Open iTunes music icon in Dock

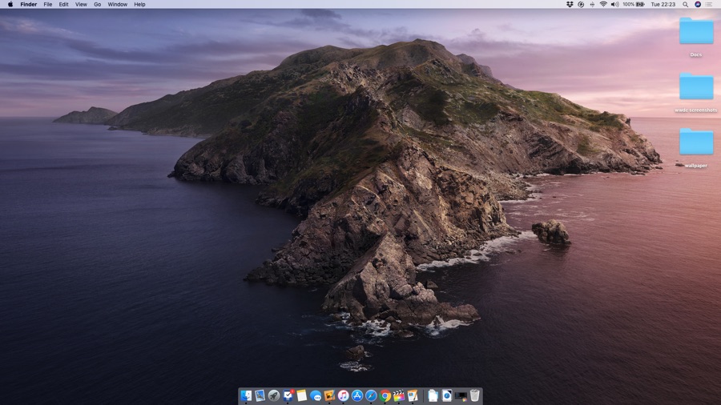[x=343, y=395]
